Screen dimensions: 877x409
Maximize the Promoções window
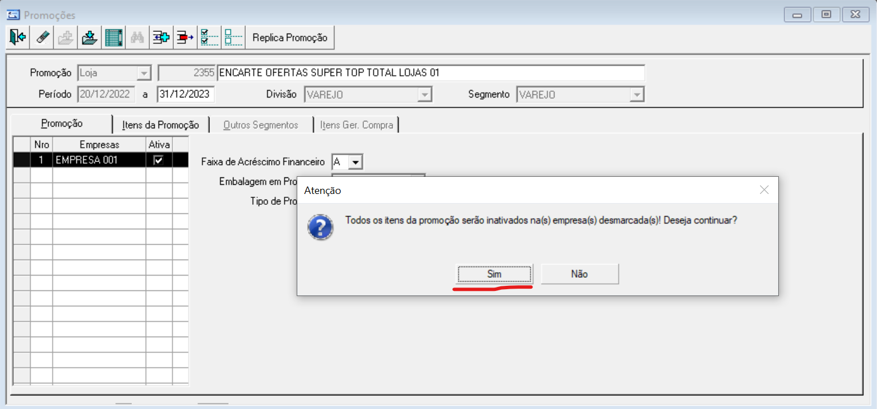click(x=826, y=15)
